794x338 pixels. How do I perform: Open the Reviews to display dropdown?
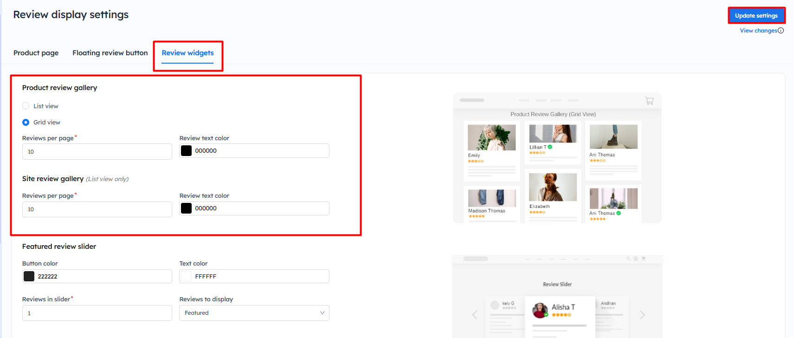(254, 313)
